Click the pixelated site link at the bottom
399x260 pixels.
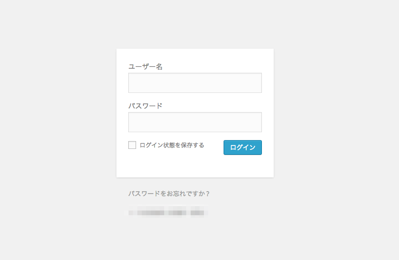(x=167, y=211)
